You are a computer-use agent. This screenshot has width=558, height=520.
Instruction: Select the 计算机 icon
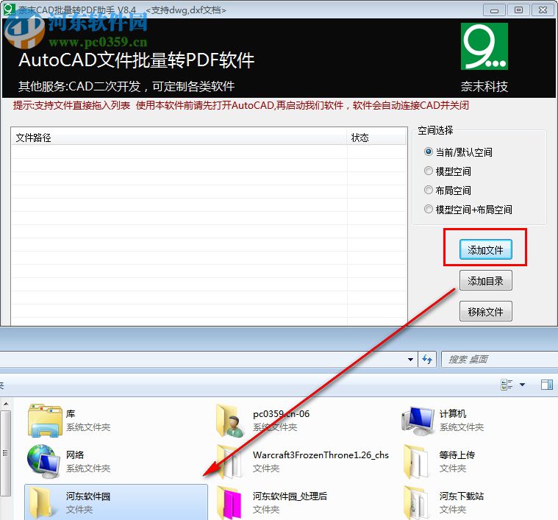(443, 420)
